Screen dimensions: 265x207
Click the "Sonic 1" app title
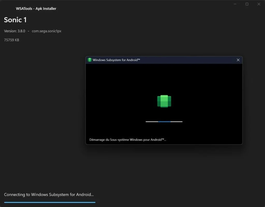(15, 20)
